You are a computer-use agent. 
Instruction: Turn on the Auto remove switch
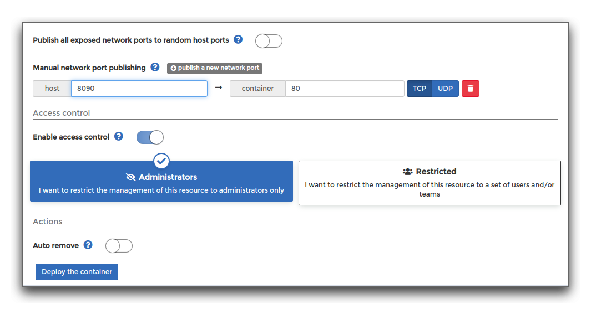click(x=119, y=246)
